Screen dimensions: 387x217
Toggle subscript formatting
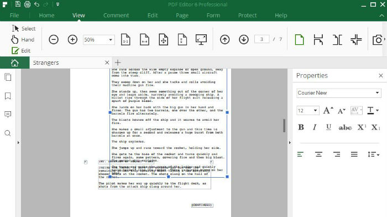click(375, 127)
